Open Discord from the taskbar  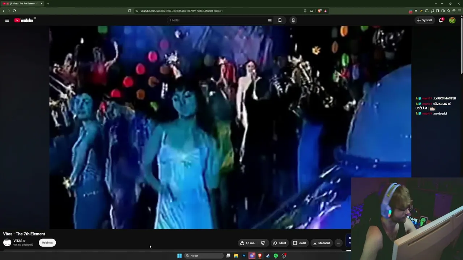(x=252, y=256)
